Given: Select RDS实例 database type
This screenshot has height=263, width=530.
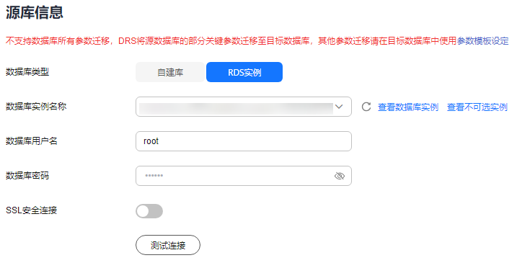Looking at the screenshot, I should pyautogui.click(x=244, y=72).
